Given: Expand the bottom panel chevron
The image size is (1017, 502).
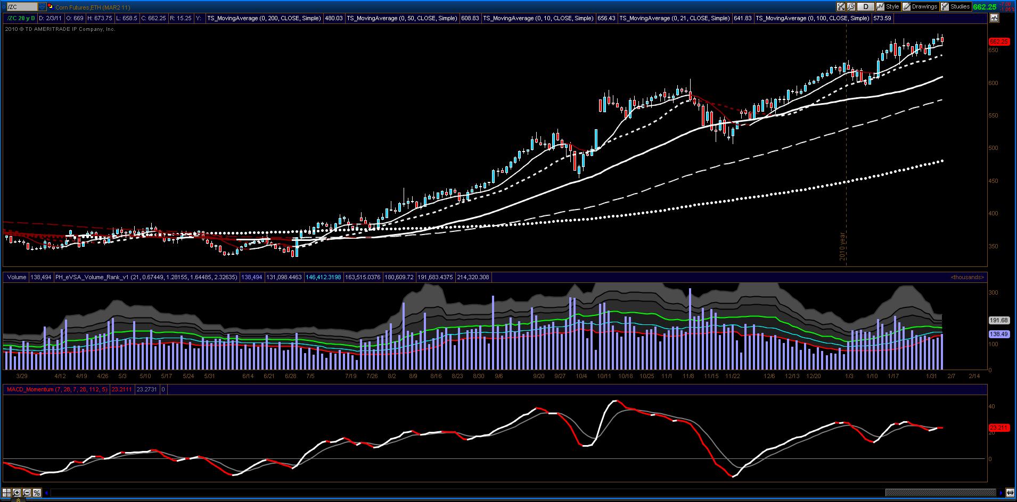Looking at the screenshot, I should pyautogui.click(x=19, y=500).
